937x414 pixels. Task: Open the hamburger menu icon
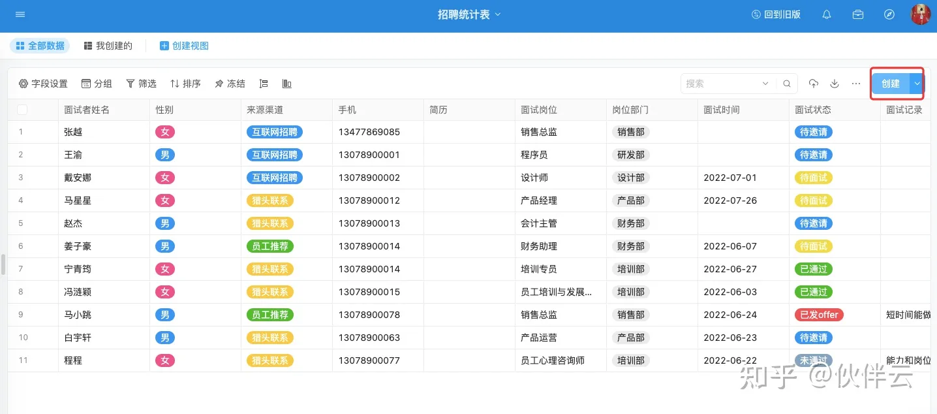(x=20, y=14)
